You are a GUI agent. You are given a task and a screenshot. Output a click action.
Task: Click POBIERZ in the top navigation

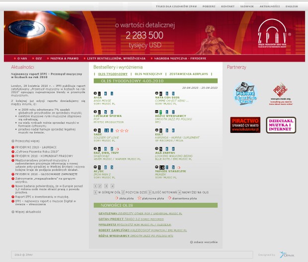coord(209,6)
